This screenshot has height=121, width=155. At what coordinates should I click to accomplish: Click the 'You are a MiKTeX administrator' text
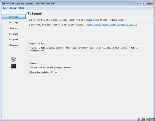(83, 49)
